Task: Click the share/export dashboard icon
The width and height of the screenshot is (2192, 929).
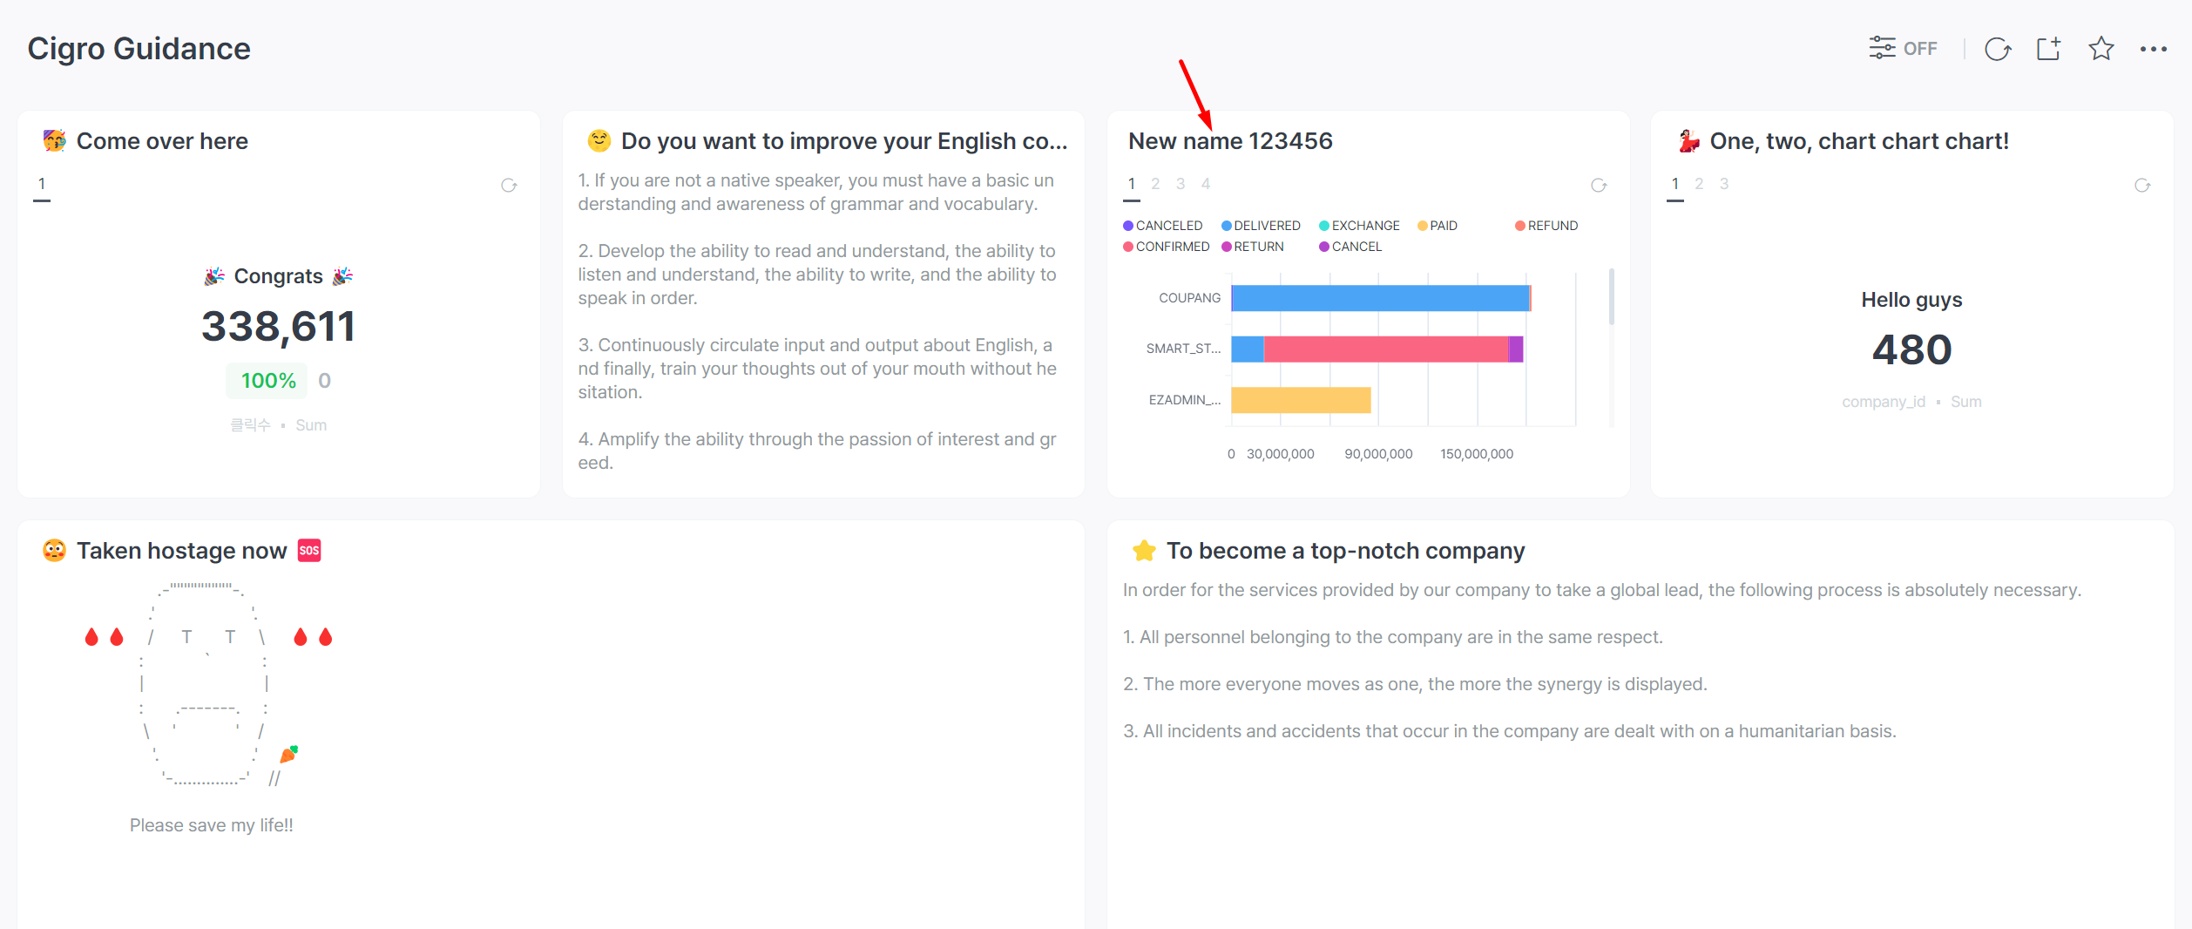Action: coord(2048,49)
